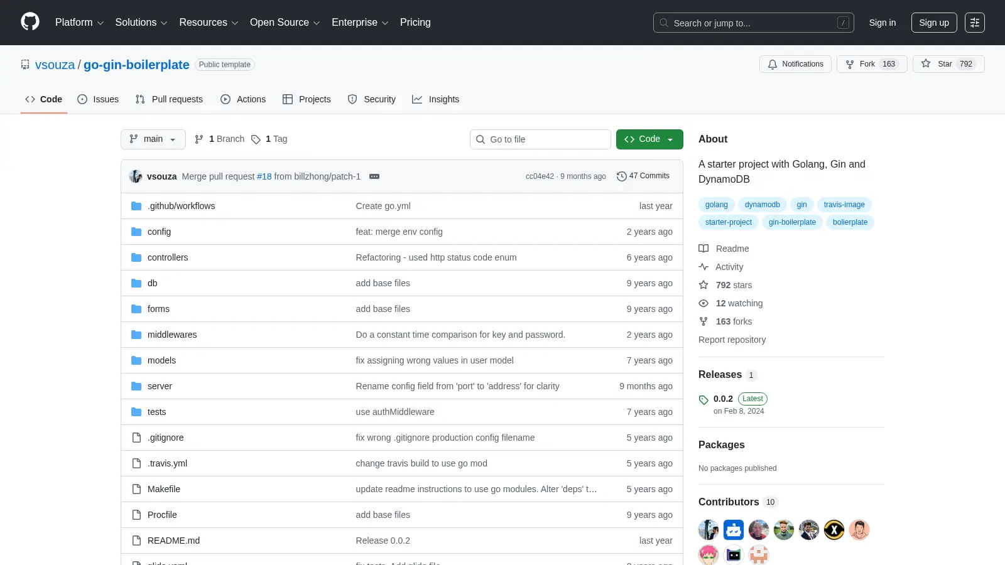
Task: Click the golang topic tag
Action: [x=717, y=205]
